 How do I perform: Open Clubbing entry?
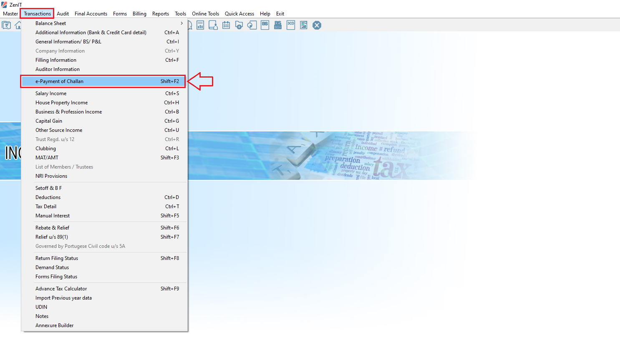pyautogui.click(x=104, y=149)
